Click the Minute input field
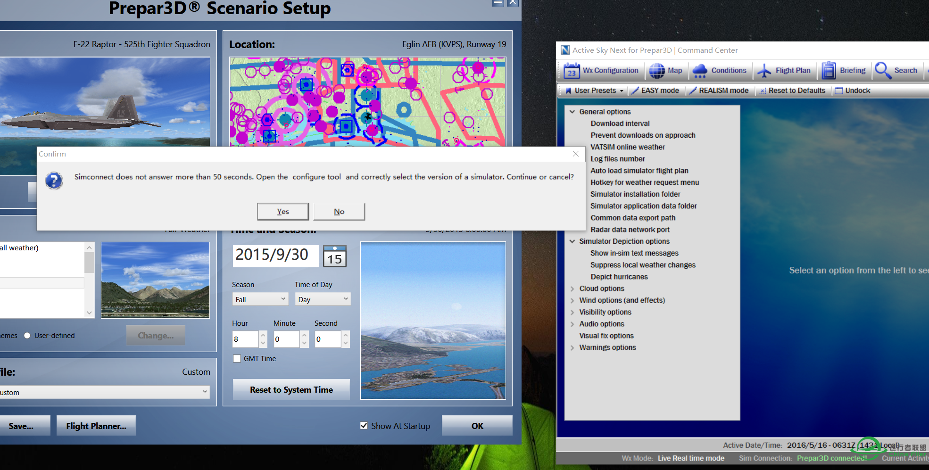Image resolution: width=929 pixels, height=470 pixels. [x=286, y=339]
